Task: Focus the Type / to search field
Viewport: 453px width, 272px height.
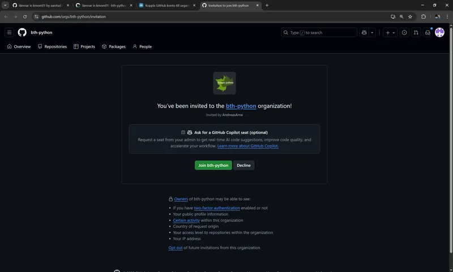Action: coord(319,33)
